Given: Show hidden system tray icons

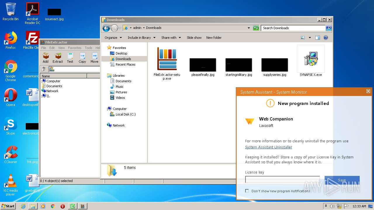Looking at the screenshot, I should click(326, 206).
